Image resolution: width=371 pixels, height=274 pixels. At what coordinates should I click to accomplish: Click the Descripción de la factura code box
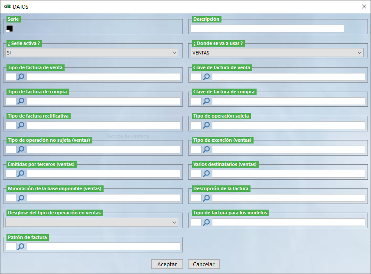pos(196,198)
